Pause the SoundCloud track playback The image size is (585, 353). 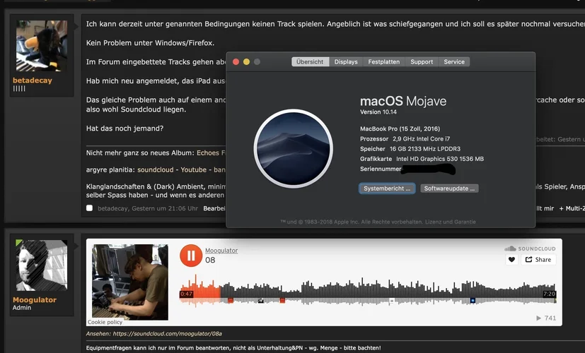click(191, 256)
